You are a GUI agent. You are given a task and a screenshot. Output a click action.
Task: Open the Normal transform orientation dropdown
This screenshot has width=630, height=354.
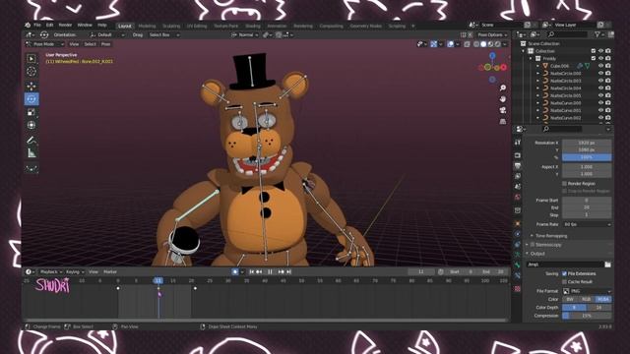pyautogui.click(x=244, y=35)
